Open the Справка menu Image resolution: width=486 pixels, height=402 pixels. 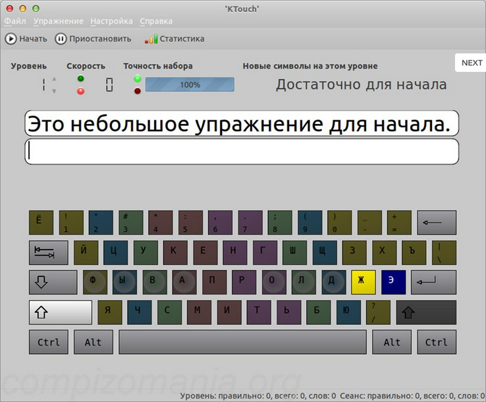[156, 21]
